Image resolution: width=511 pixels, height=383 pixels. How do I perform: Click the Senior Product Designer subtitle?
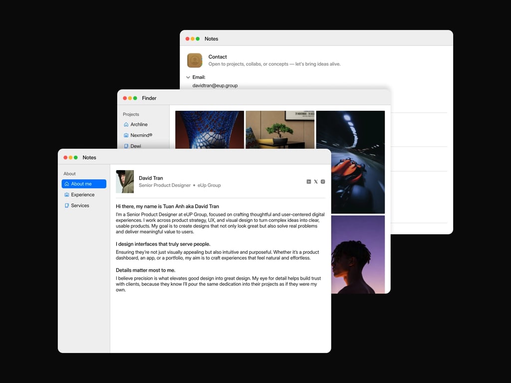[x=165, y=186]
